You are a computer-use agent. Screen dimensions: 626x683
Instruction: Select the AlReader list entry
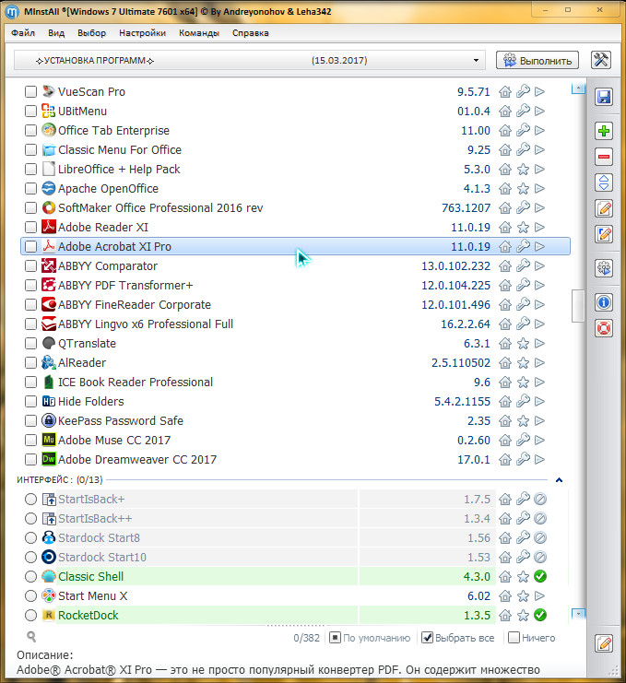295,362
